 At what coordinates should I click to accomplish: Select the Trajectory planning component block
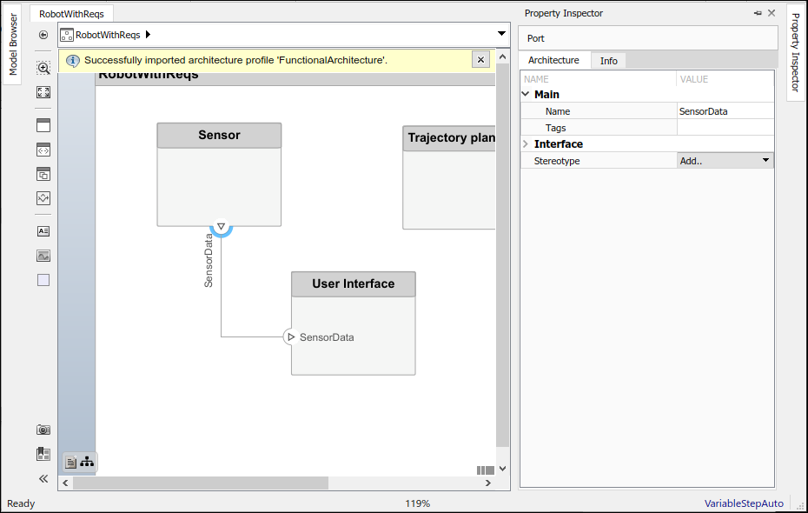click(449, 177)
